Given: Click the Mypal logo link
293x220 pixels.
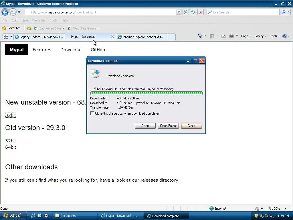Looking at the screenshot, I should point(17,50).
